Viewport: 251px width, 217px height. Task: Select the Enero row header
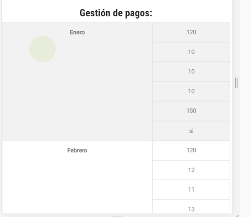click(x=77, y=32)
